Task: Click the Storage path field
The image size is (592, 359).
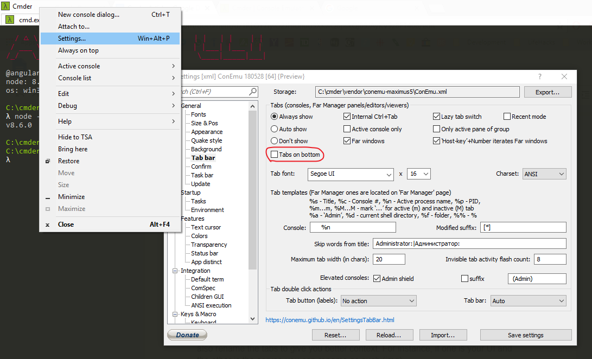Action: 417,92
